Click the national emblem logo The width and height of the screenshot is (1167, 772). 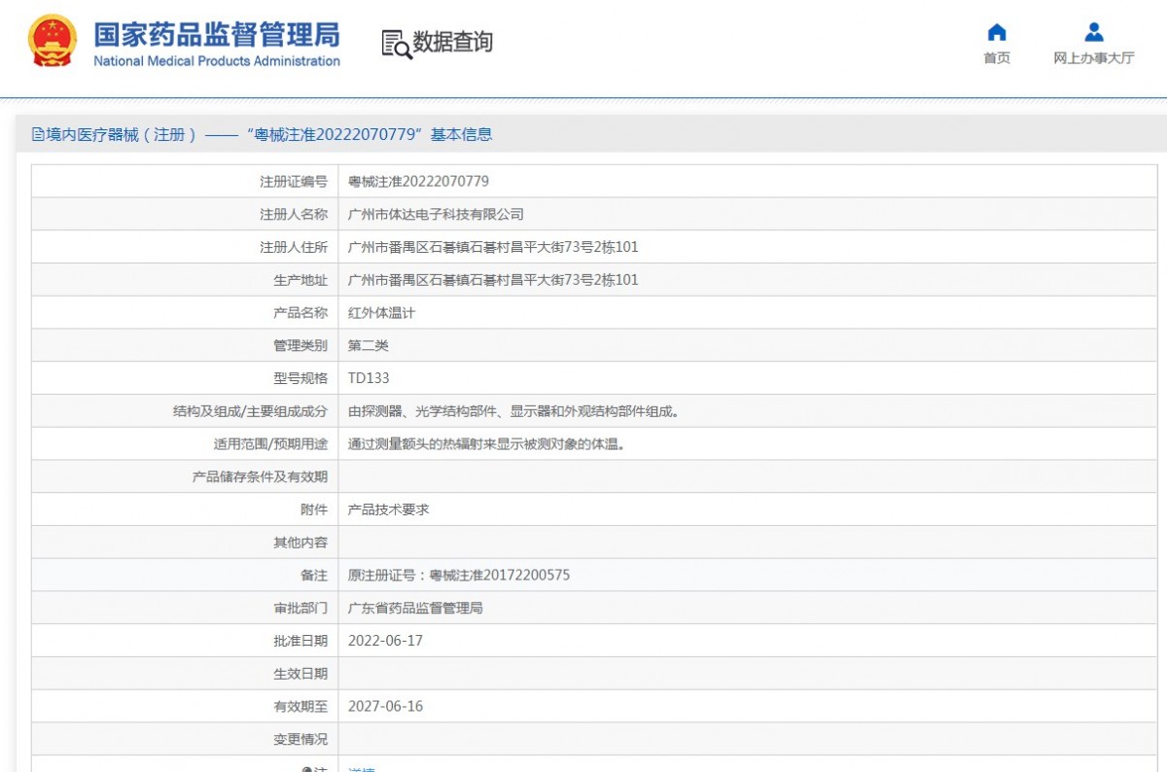[53, 41]
